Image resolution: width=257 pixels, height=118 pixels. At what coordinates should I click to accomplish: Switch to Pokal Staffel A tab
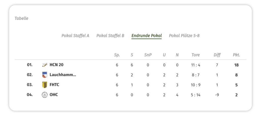(75, 36)
